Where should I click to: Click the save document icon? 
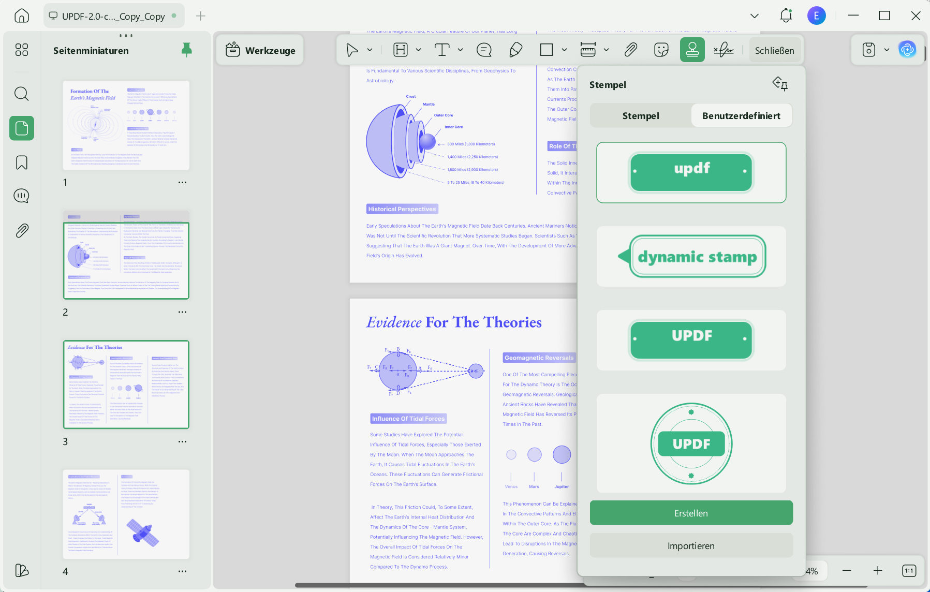point(869,50)
